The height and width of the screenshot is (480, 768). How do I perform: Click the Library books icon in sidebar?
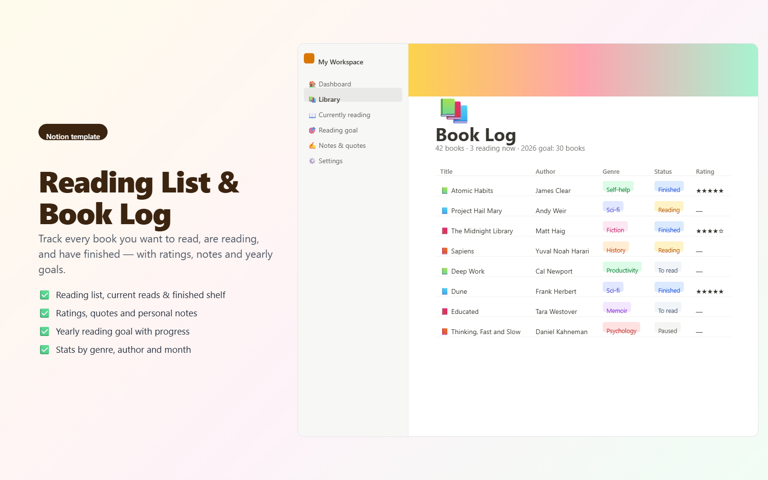click(x=312, y=99)
